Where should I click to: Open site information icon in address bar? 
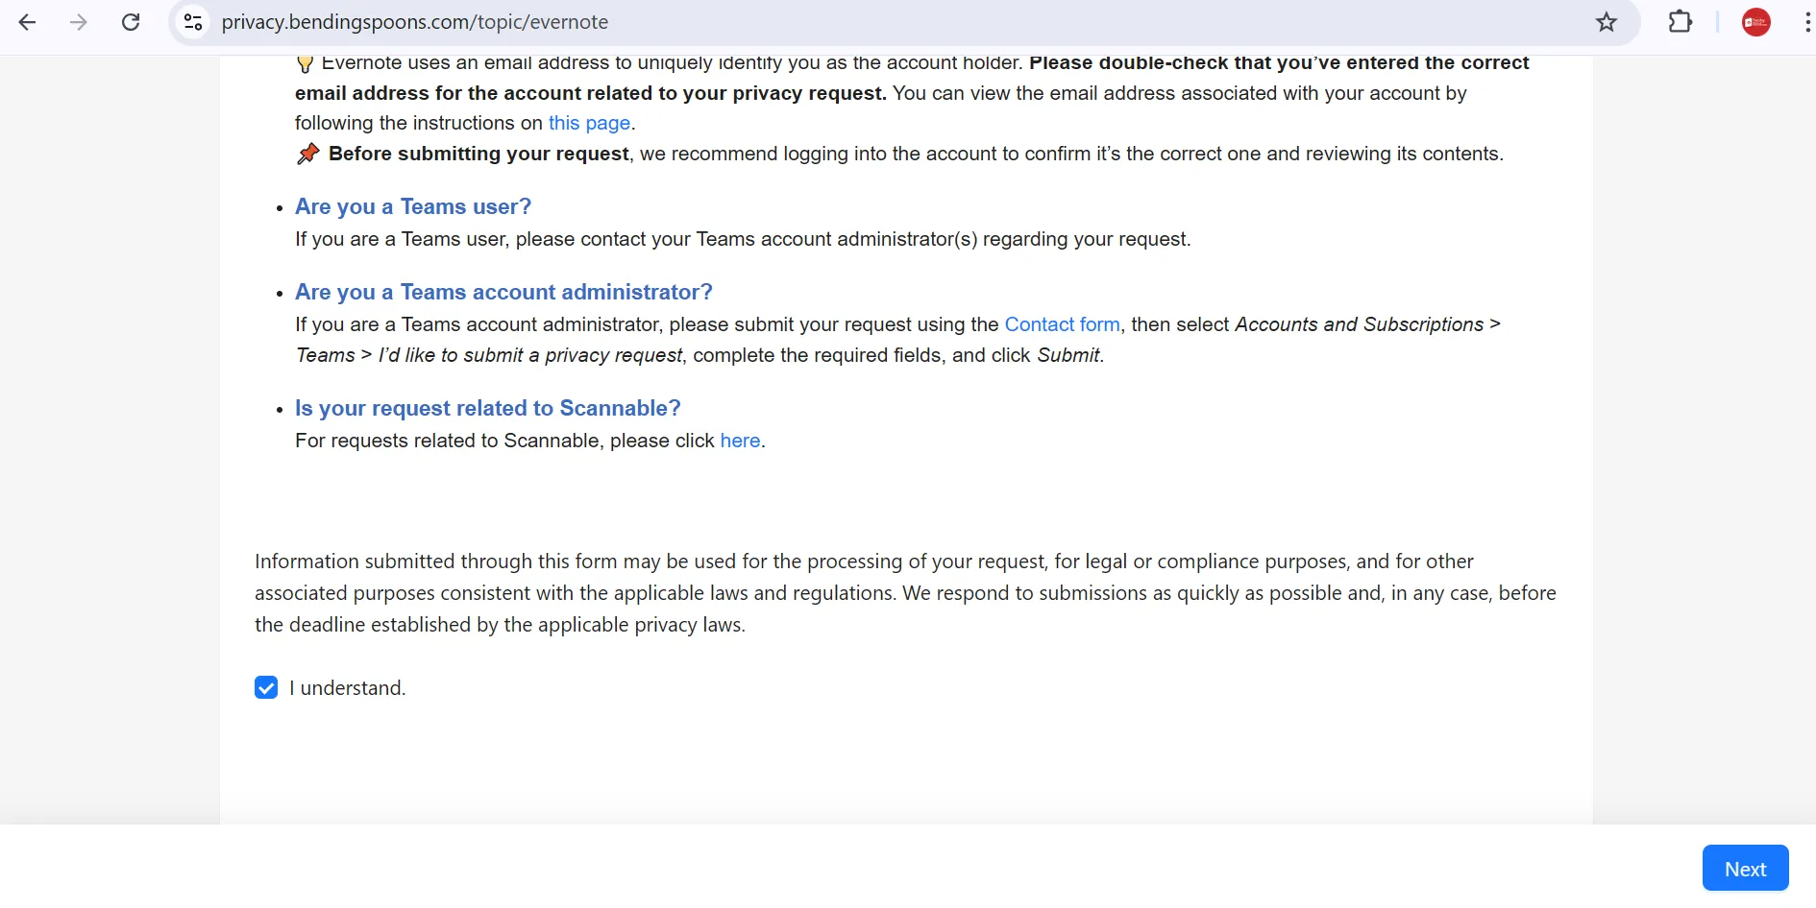(193, 22)
